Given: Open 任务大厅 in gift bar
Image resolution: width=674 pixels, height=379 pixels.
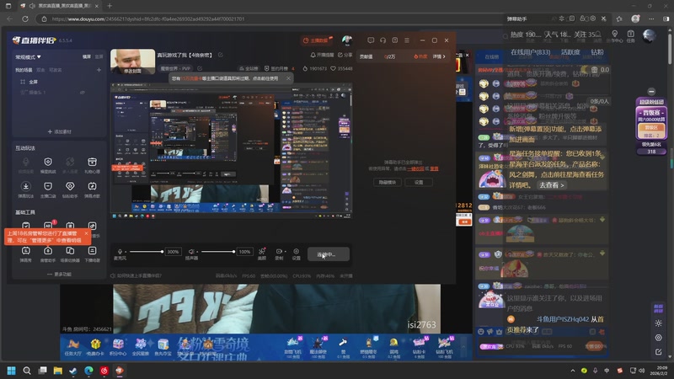Looking at the screenshot, I should point(72,347).
